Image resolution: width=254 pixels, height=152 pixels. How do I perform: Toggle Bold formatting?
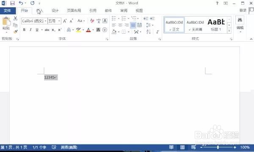coord(24,30)
